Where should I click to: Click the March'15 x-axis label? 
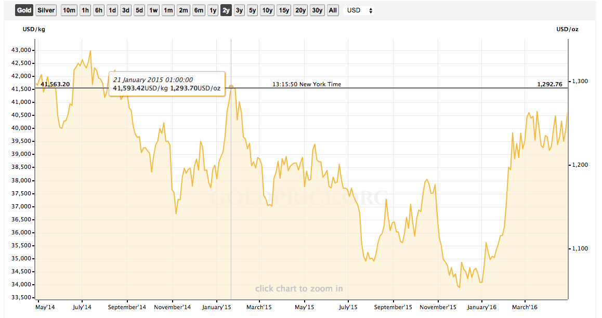(259, 307)
